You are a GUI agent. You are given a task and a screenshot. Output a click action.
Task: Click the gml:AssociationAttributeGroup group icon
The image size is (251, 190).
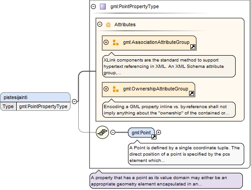(x=116, y=43)
